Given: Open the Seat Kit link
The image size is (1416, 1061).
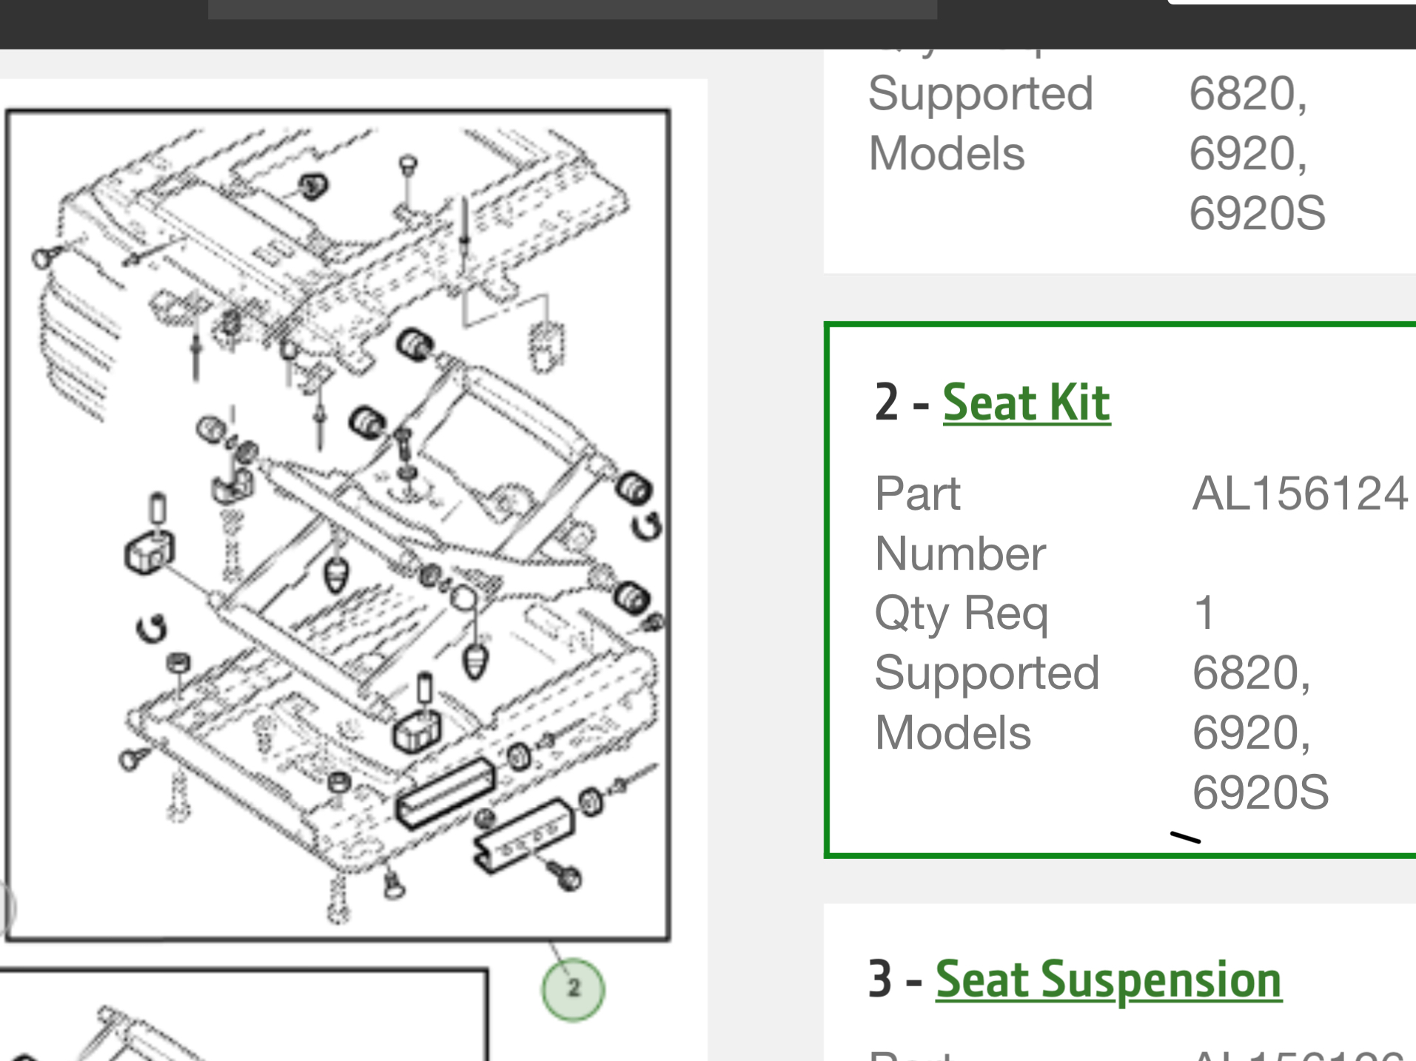Looking at the screenshot, I should (1025, 402).
